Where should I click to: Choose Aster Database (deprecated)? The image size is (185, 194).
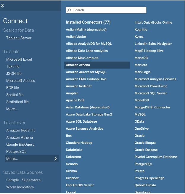88,107
